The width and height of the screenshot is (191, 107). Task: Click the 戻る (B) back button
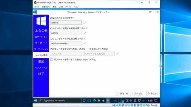coord(122,93)
